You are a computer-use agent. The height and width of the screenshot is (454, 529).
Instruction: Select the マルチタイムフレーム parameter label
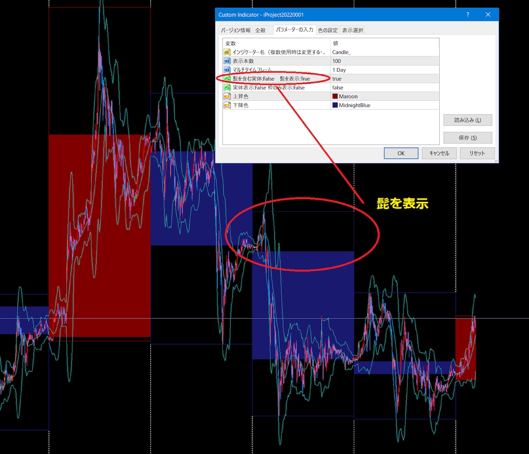[252, 70]
